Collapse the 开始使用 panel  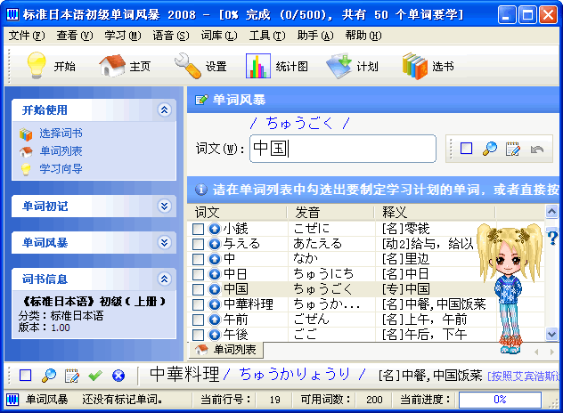(163, 109)
